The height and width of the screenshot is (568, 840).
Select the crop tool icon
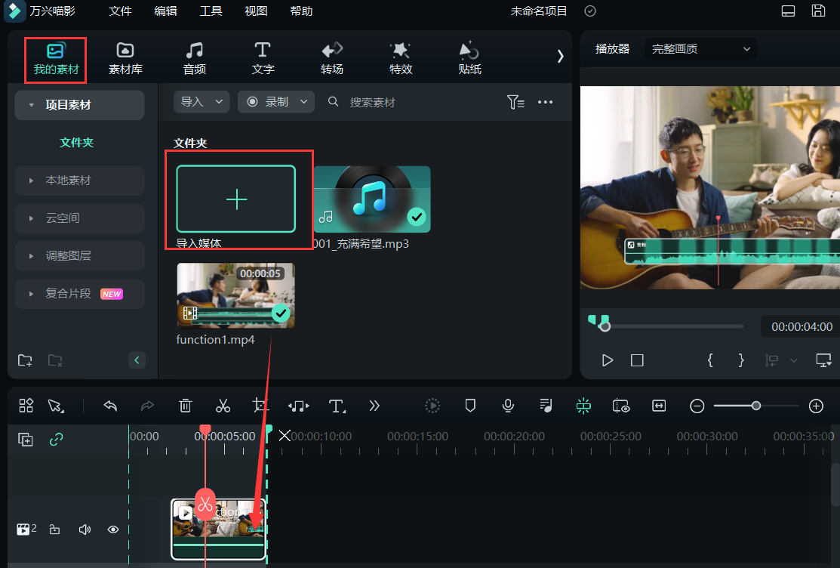(x=260, y=406)
